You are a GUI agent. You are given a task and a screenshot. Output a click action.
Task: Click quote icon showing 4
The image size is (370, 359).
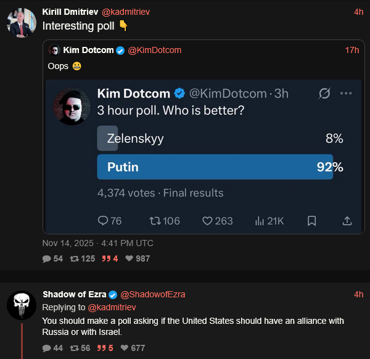click(x=106, y=259)
